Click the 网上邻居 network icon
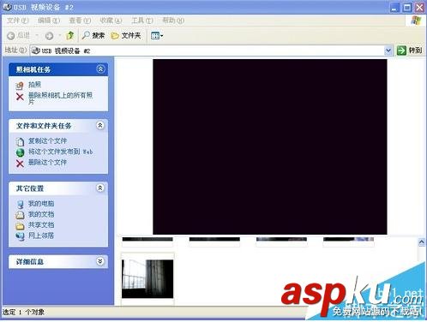Viewport: 427px width, 322px height. pos(20,236)
